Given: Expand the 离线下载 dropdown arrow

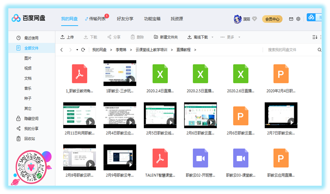Looking at the screenshot, I should point(212,37).
